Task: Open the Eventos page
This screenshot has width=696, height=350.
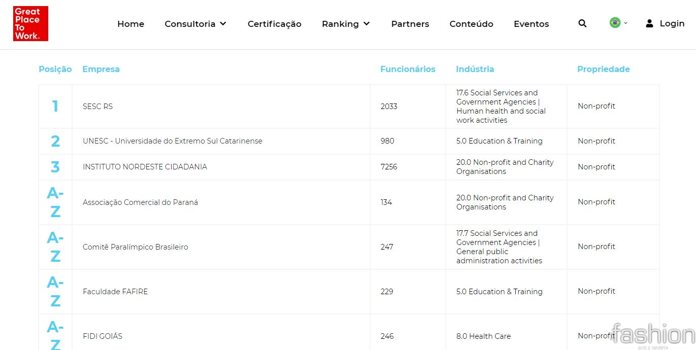Action: [531, 24]
